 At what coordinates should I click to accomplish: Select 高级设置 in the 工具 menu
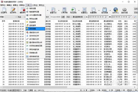[x=35, y=8]
